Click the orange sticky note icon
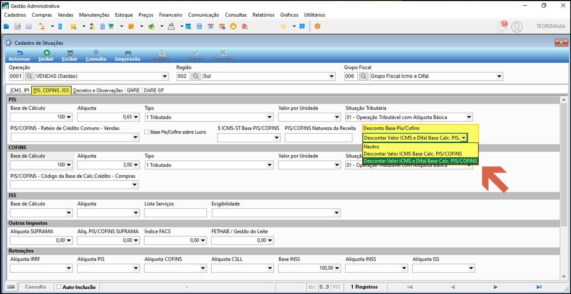The image size is (571, 294). [131, 26]
